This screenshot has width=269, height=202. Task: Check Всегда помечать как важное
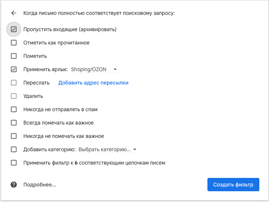click(14, 123)
